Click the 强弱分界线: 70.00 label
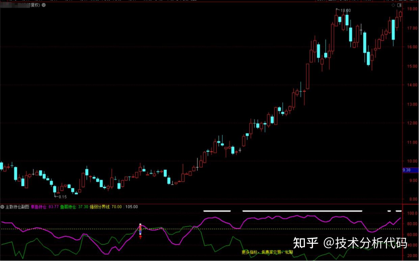Screen dimensions: 419x261 106,207
